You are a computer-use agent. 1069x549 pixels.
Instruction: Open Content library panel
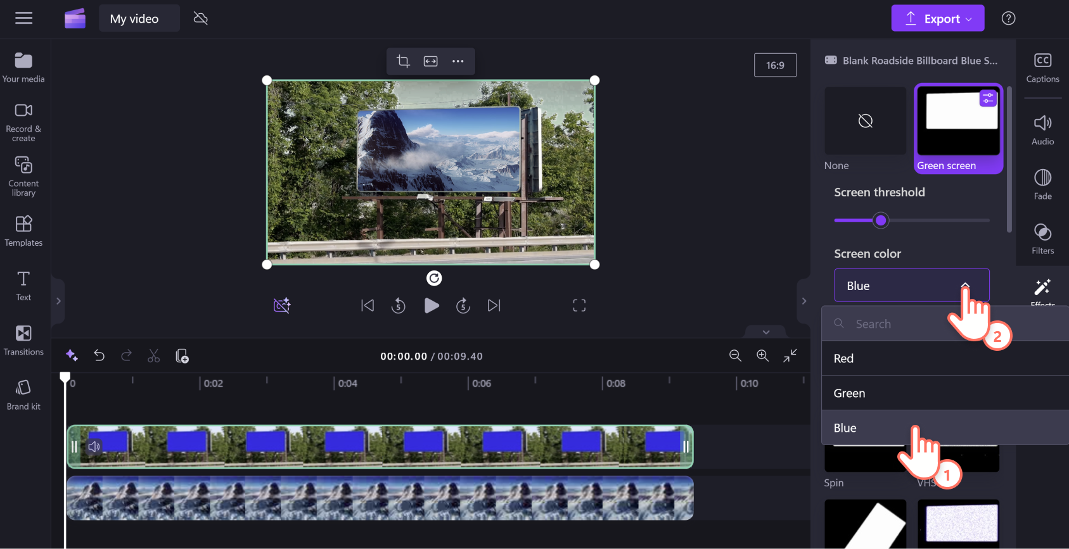(23, 177)
